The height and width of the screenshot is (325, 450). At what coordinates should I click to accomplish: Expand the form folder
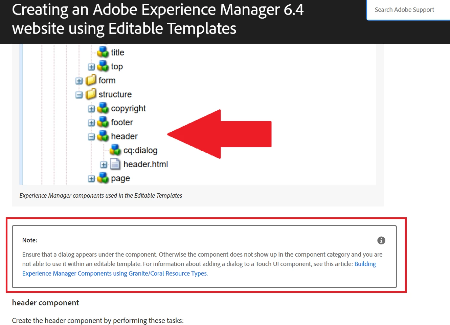(x=79, y=81)
